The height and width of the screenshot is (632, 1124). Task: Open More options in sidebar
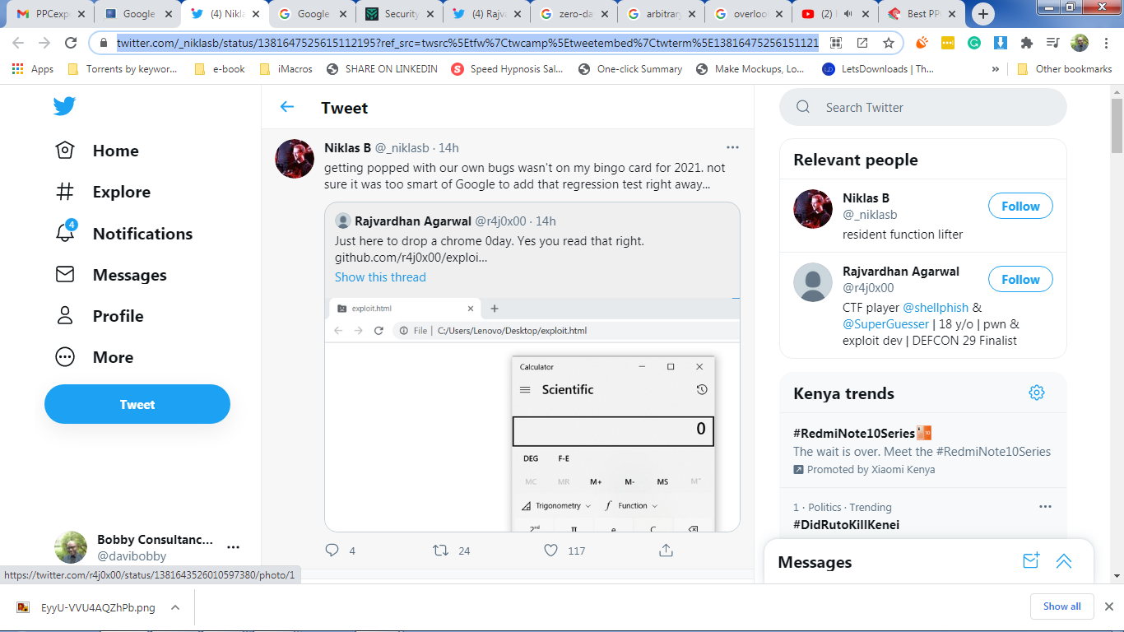coord(94,357)
